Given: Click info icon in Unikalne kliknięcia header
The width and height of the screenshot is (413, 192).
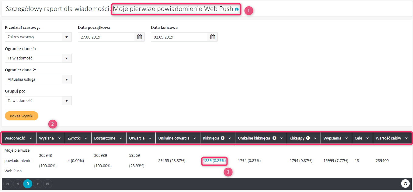Looking at the screenshot, I should (274, 138).
